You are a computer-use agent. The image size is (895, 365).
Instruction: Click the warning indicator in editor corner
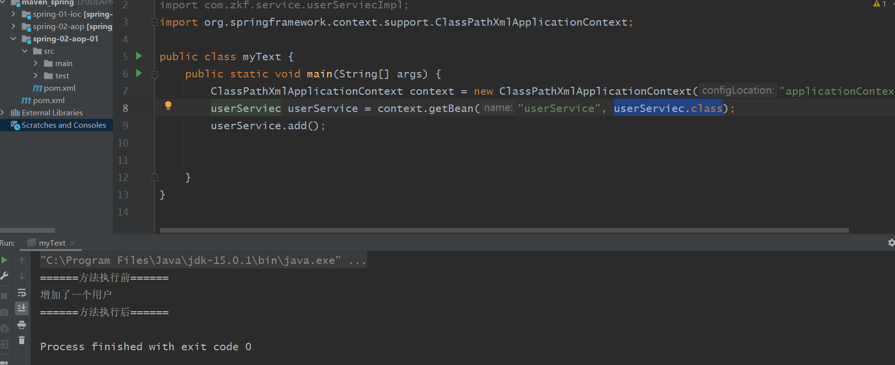(880, 4)
